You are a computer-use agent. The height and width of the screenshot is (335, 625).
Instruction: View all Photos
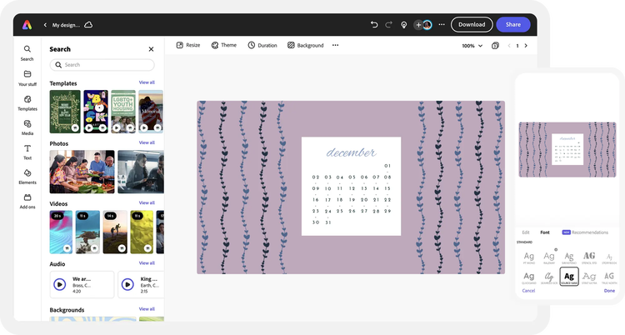pos(147,142)
